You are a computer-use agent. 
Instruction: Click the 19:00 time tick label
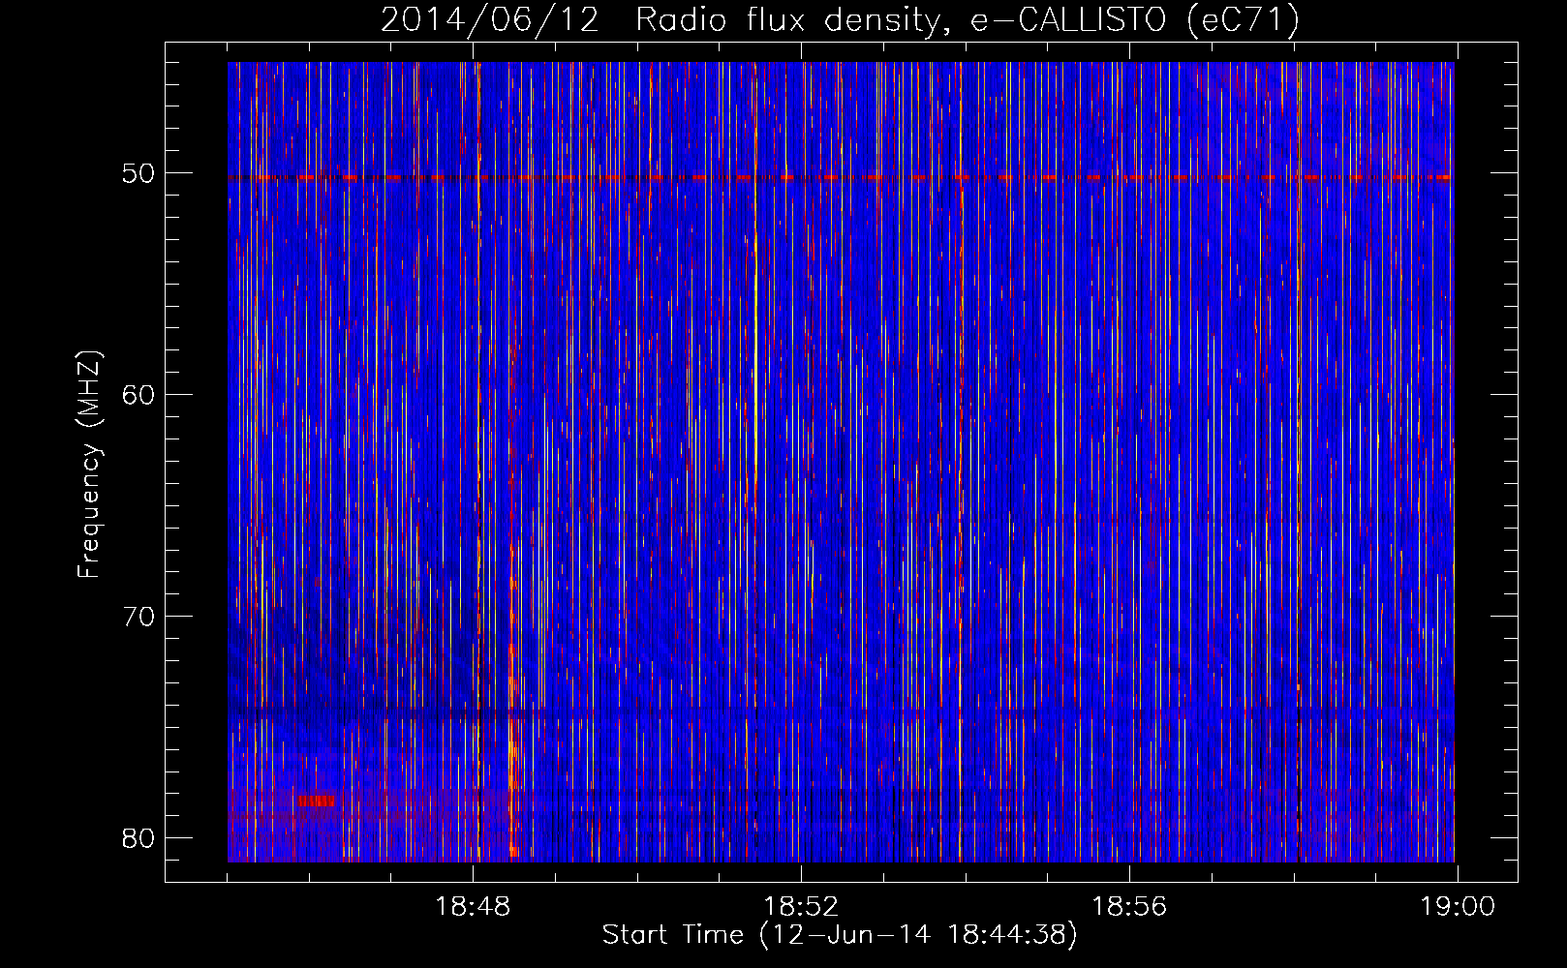point(1458,907)
